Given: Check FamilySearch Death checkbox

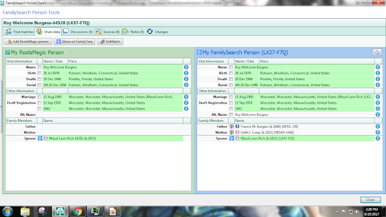Looking at the screenshot, I should 231,79.
